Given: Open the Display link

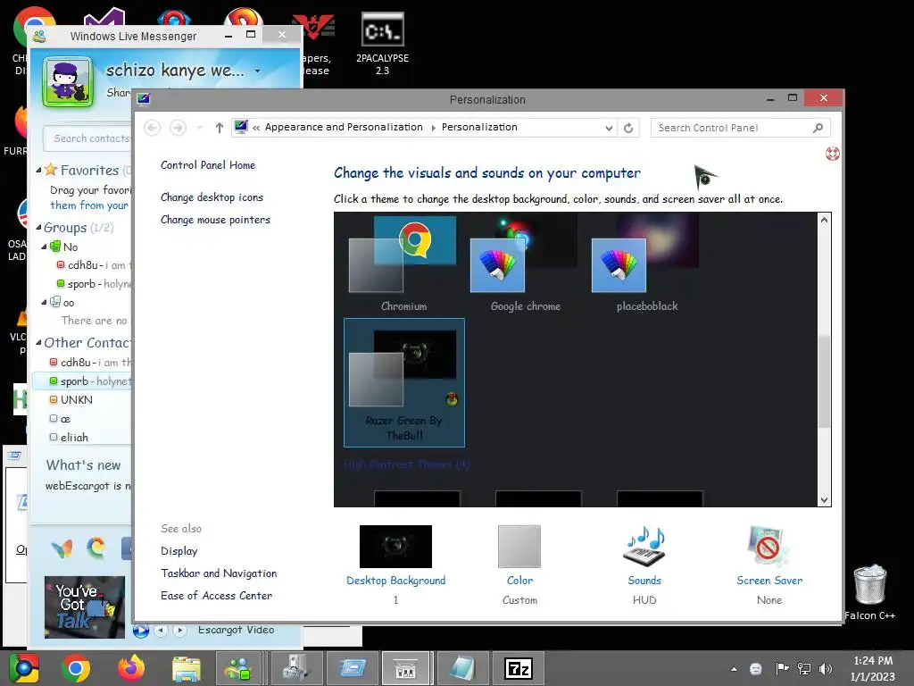Looking at the screenshot, I should click(x=179, y=550).
